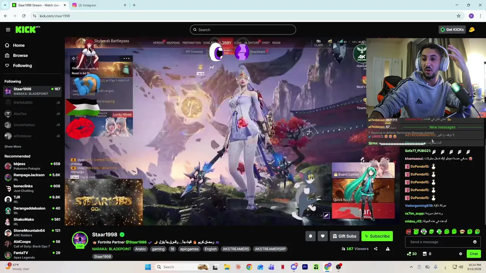Screen dimensions: 486x273
Task: Open the emoji picker in chat box
Action: 475,242
